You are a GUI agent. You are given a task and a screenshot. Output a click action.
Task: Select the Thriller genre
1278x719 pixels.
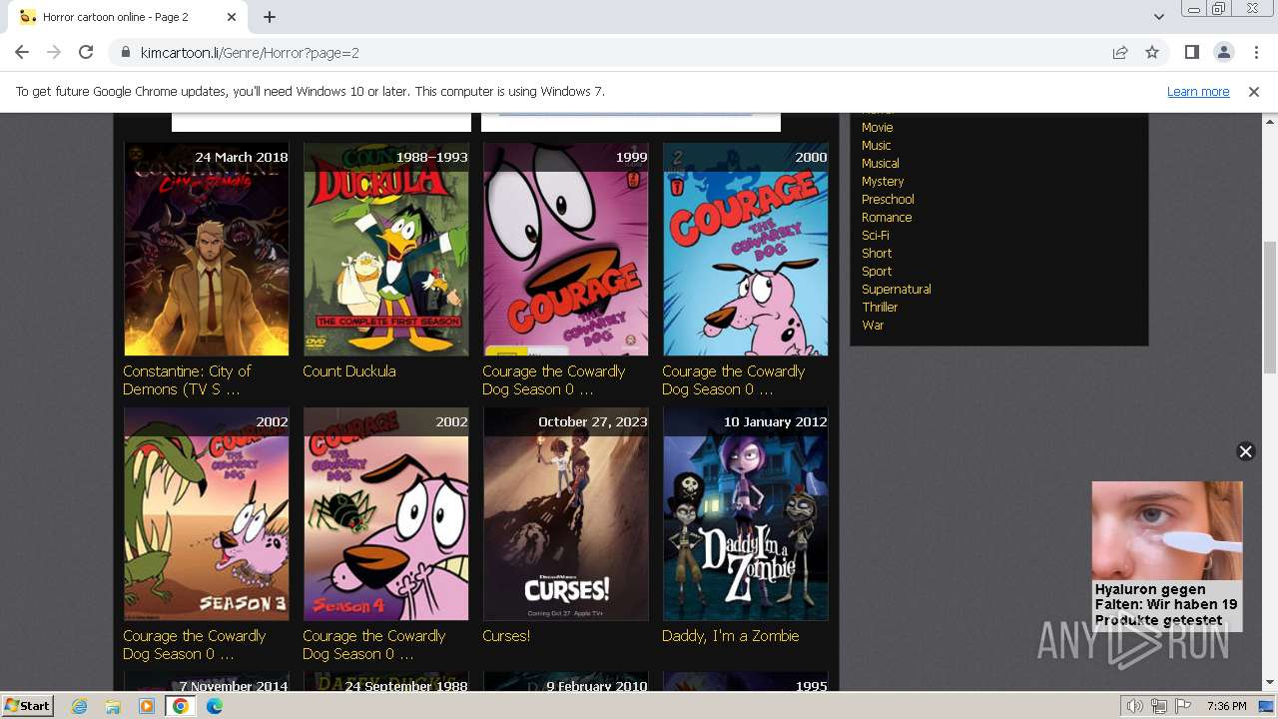tap(880, 307)
